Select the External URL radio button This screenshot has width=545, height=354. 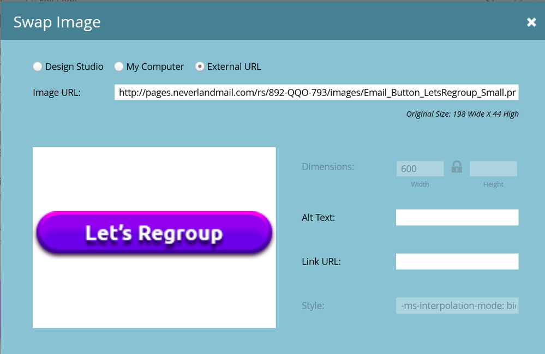(200, 67)
